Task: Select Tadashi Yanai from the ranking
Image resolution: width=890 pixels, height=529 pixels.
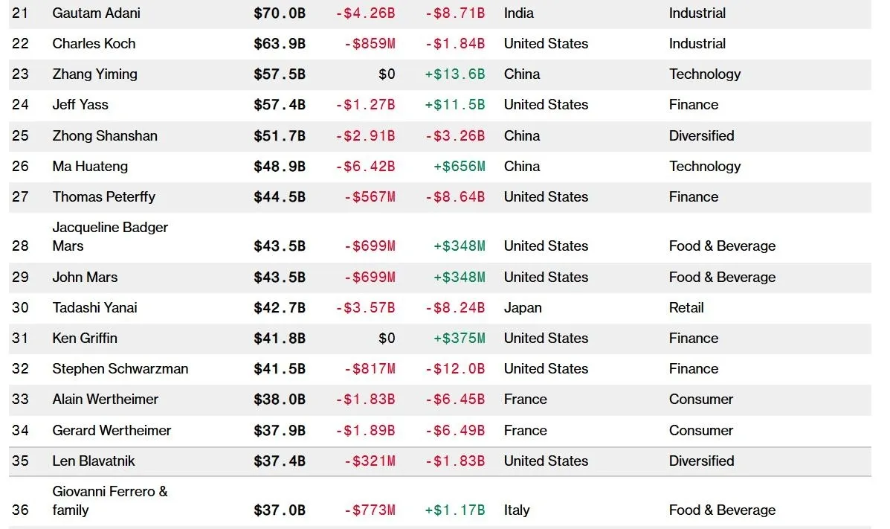Action: pyautogui.click(x=94, y=307)
